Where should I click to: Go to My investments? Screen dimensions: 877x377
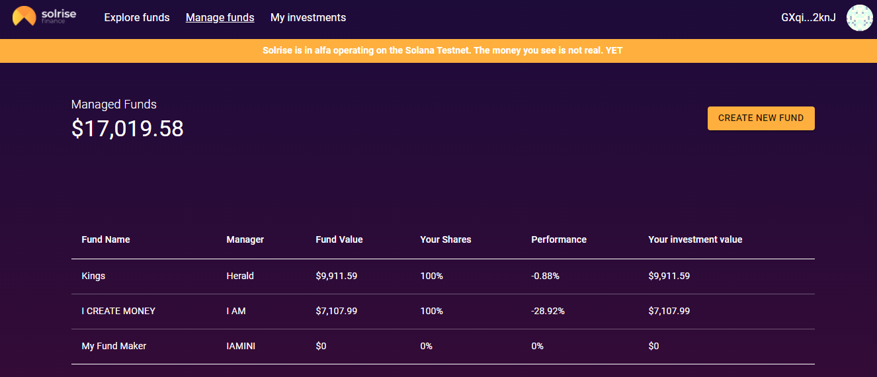pyautogui.click(x=308, y=18)
